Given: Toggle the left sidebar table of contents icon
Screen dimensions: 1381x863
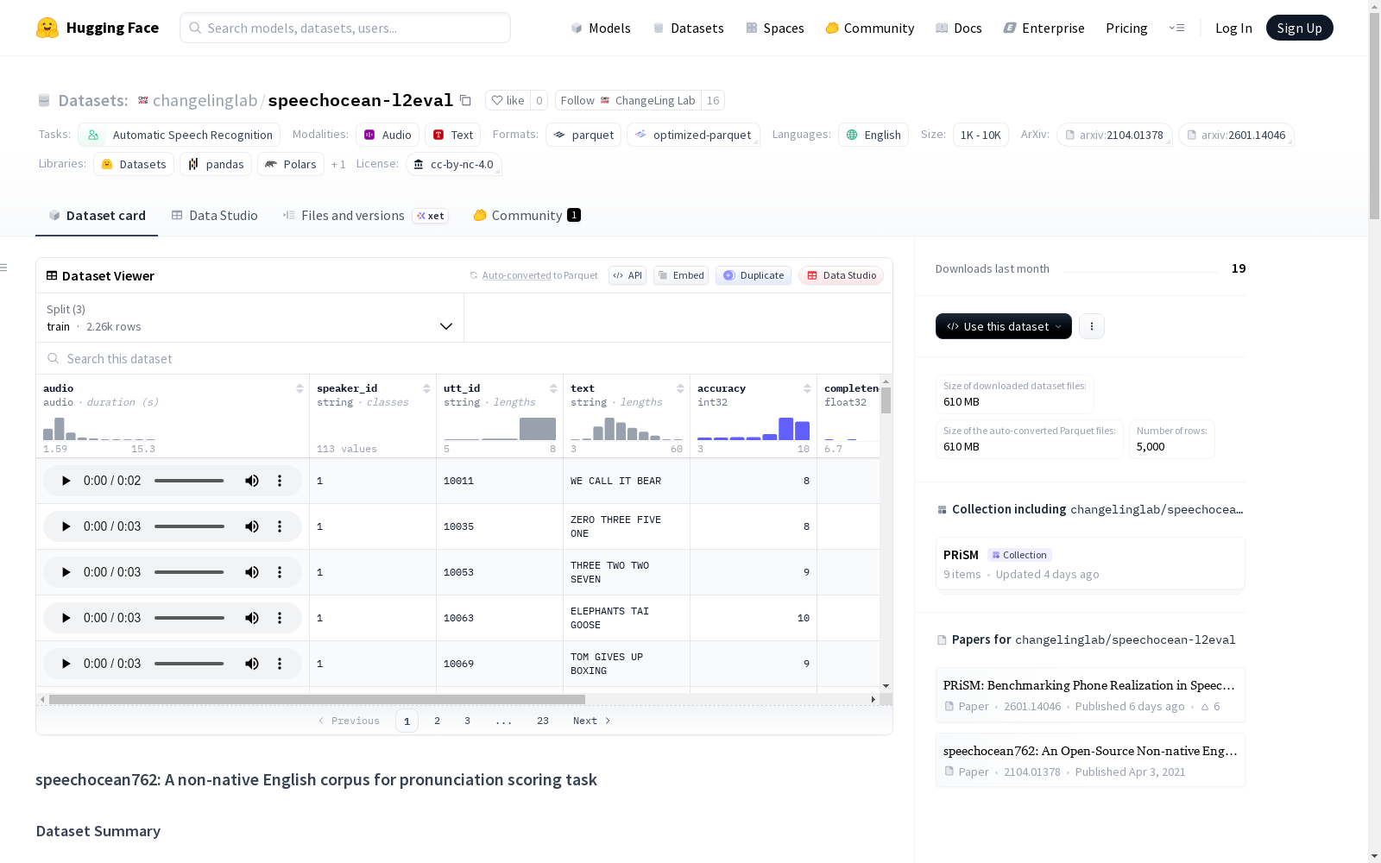Looking at the screenshot, I should 4,268.
